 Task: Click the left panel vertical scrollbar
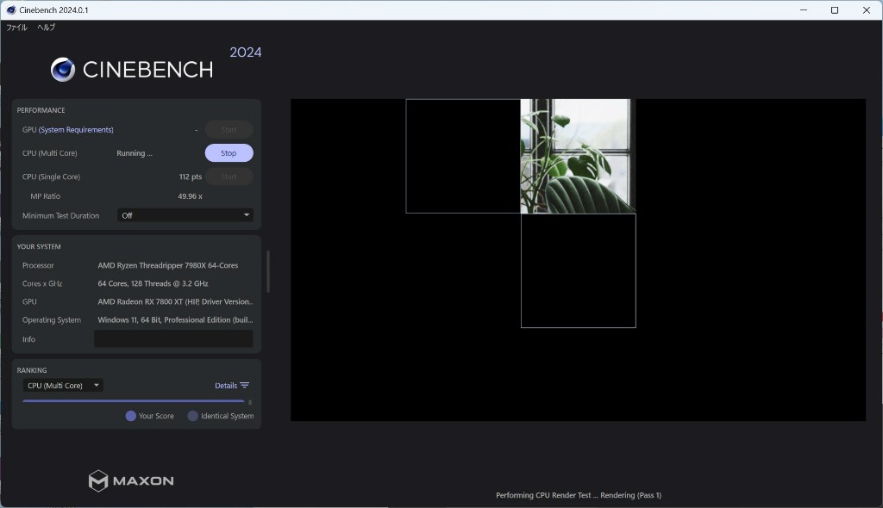pos(268,272)
